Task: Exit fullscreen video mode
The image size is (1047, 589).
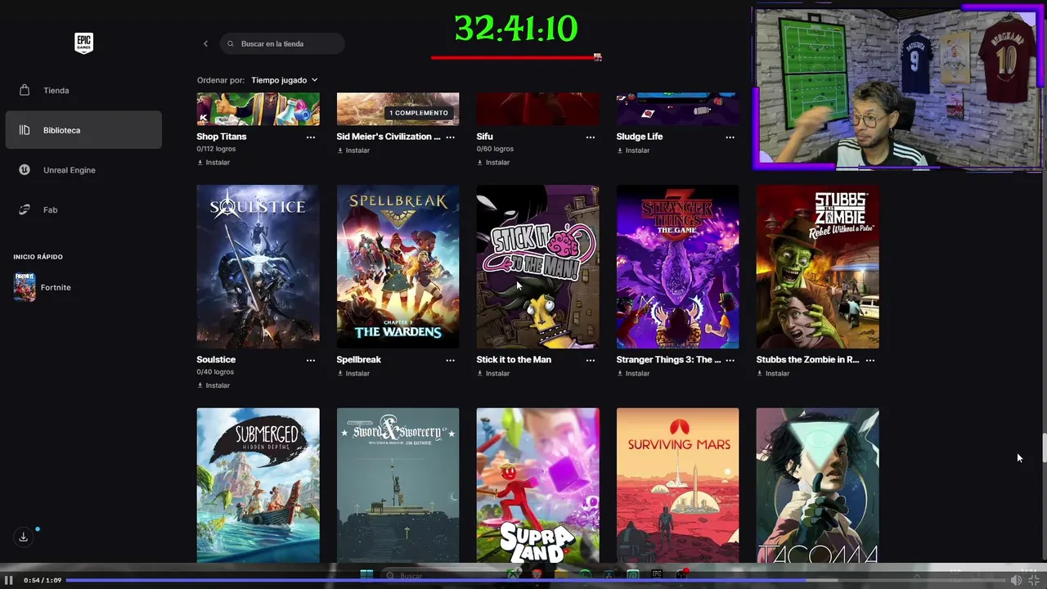Action: pyautogui.click(x=1034, y=580)
